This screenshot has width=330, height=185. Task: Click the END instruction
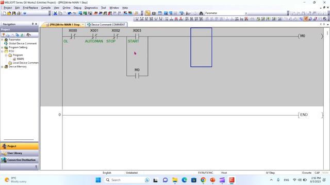[310, 115]
